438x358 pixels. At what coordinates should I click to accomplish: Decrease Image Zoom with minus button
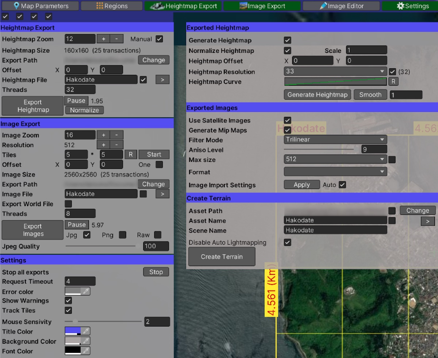click(116, 135)
